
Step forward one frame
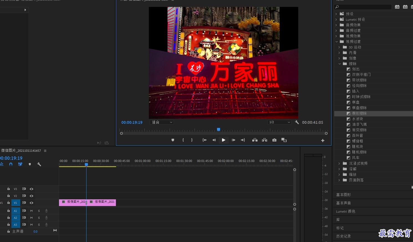pyautogui.click(x=234, y=140)
